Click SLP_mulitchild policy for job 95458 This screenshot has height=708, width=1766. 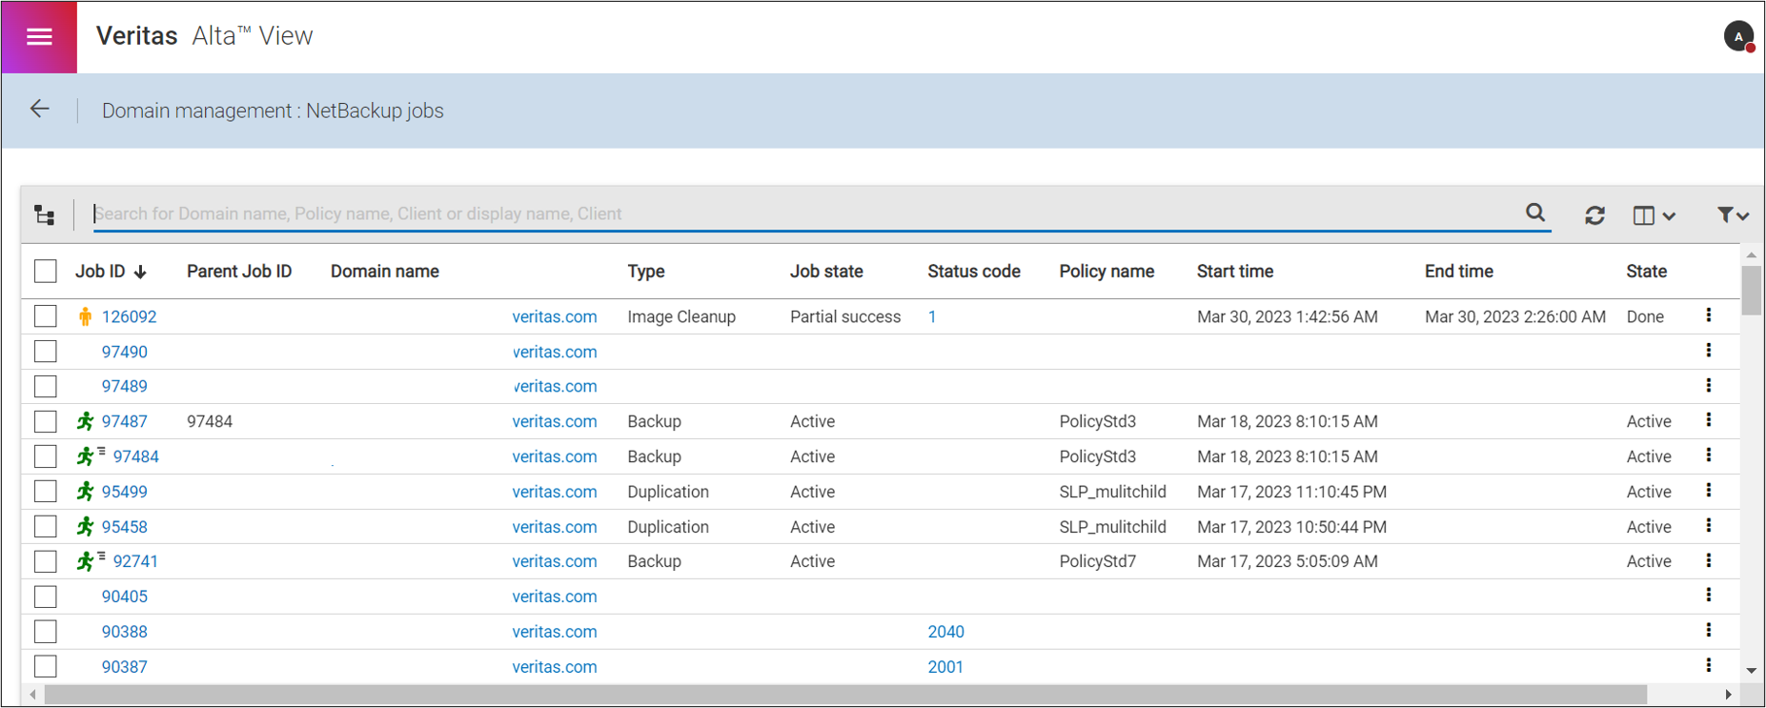click(x=1112, y=527)
